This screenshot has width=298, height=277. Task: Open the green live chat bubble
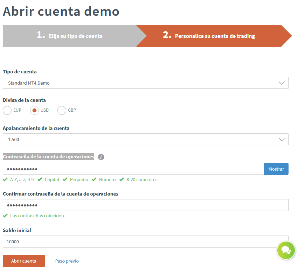pyautogui.click(x=286, y=250)
